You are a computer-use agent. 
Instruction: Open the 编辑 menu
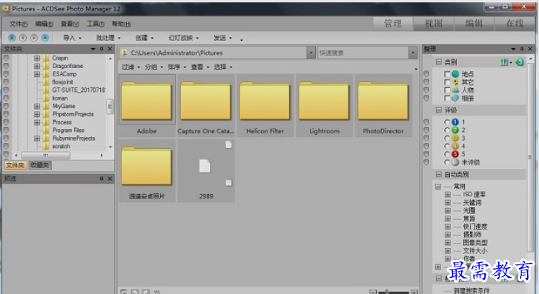click(44, 24)
